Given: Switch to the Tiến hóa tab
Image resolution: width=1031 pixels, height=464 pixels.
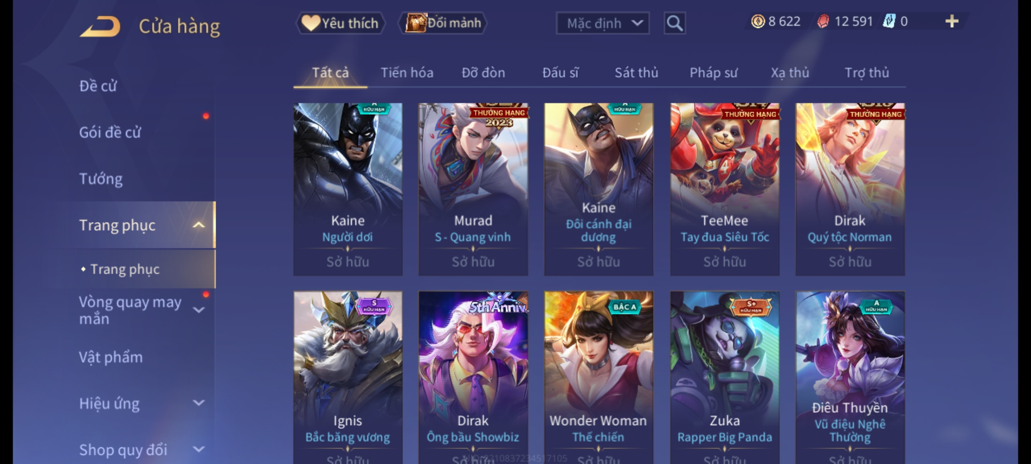Looking at the screenshot, I should (407, 73).
